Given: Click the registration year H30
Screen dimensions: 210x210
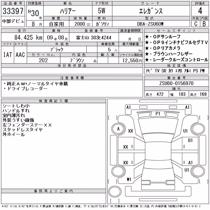Looking at the screenshot, I should click(34, 13).
